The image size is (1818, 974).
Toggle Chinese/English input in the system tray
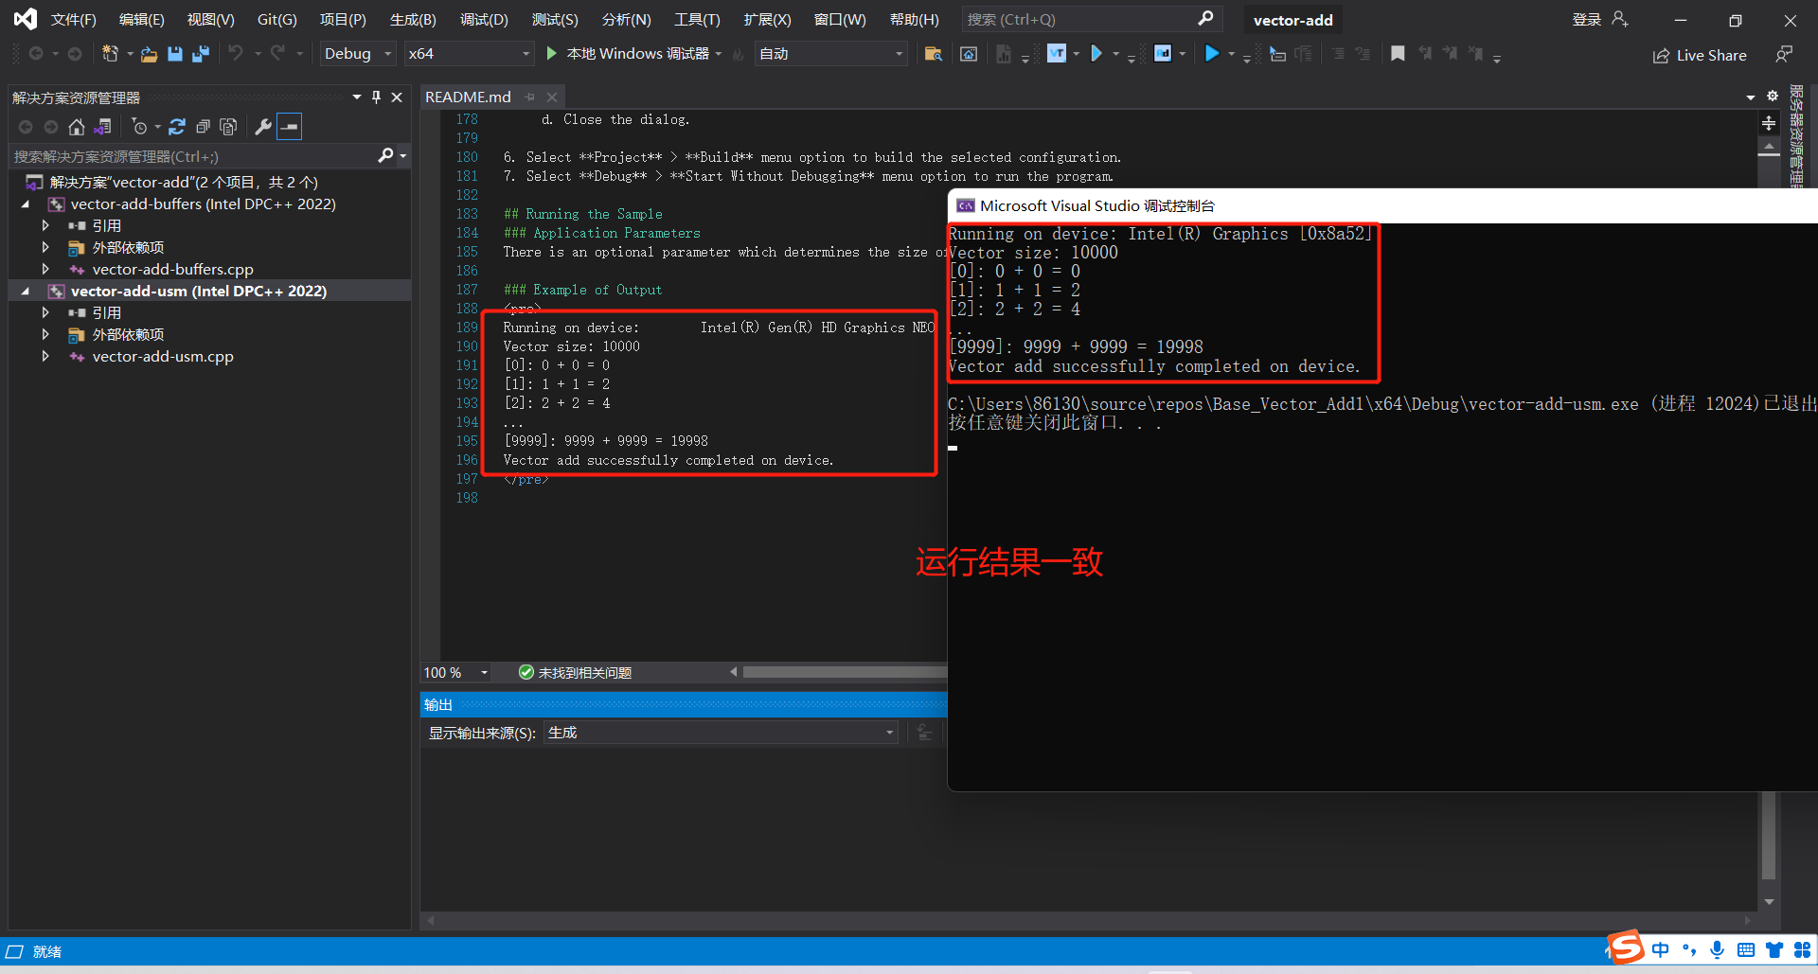[1662, 949]
